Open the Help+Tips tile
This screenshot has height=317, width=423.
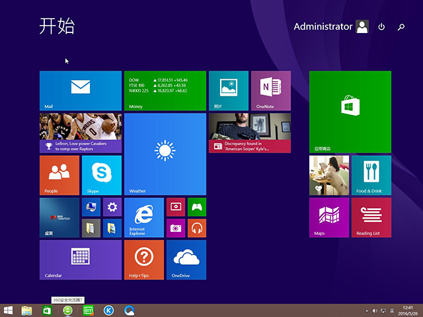click(144, 260)
